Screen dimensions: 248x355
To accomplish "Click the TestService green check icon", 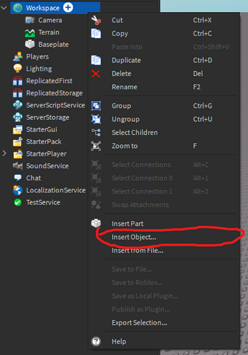I will 18,202.
